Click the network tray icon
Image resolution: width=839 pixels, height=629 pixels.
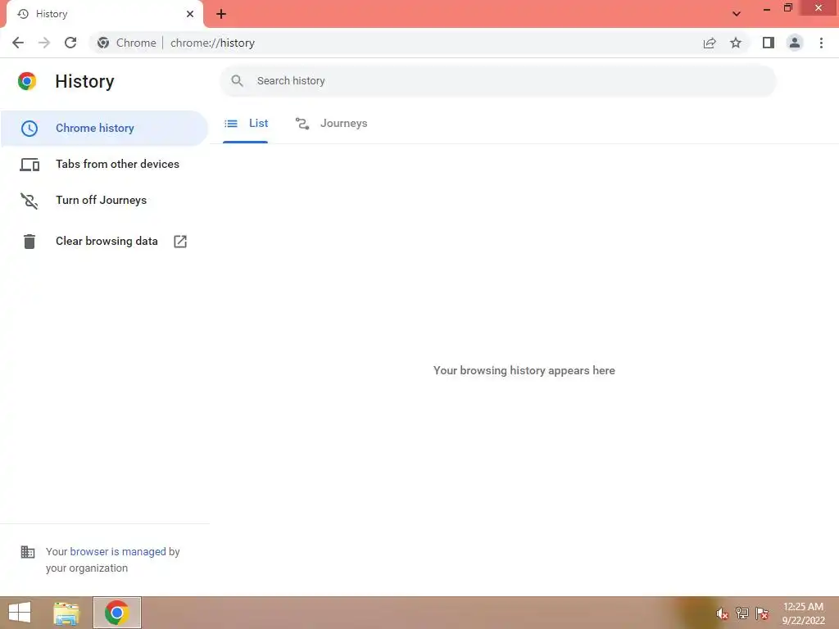click(x=742, y=613)
